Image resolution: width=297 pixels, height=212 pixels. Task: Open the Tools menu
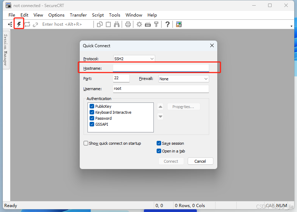click(x=115, y=15)
